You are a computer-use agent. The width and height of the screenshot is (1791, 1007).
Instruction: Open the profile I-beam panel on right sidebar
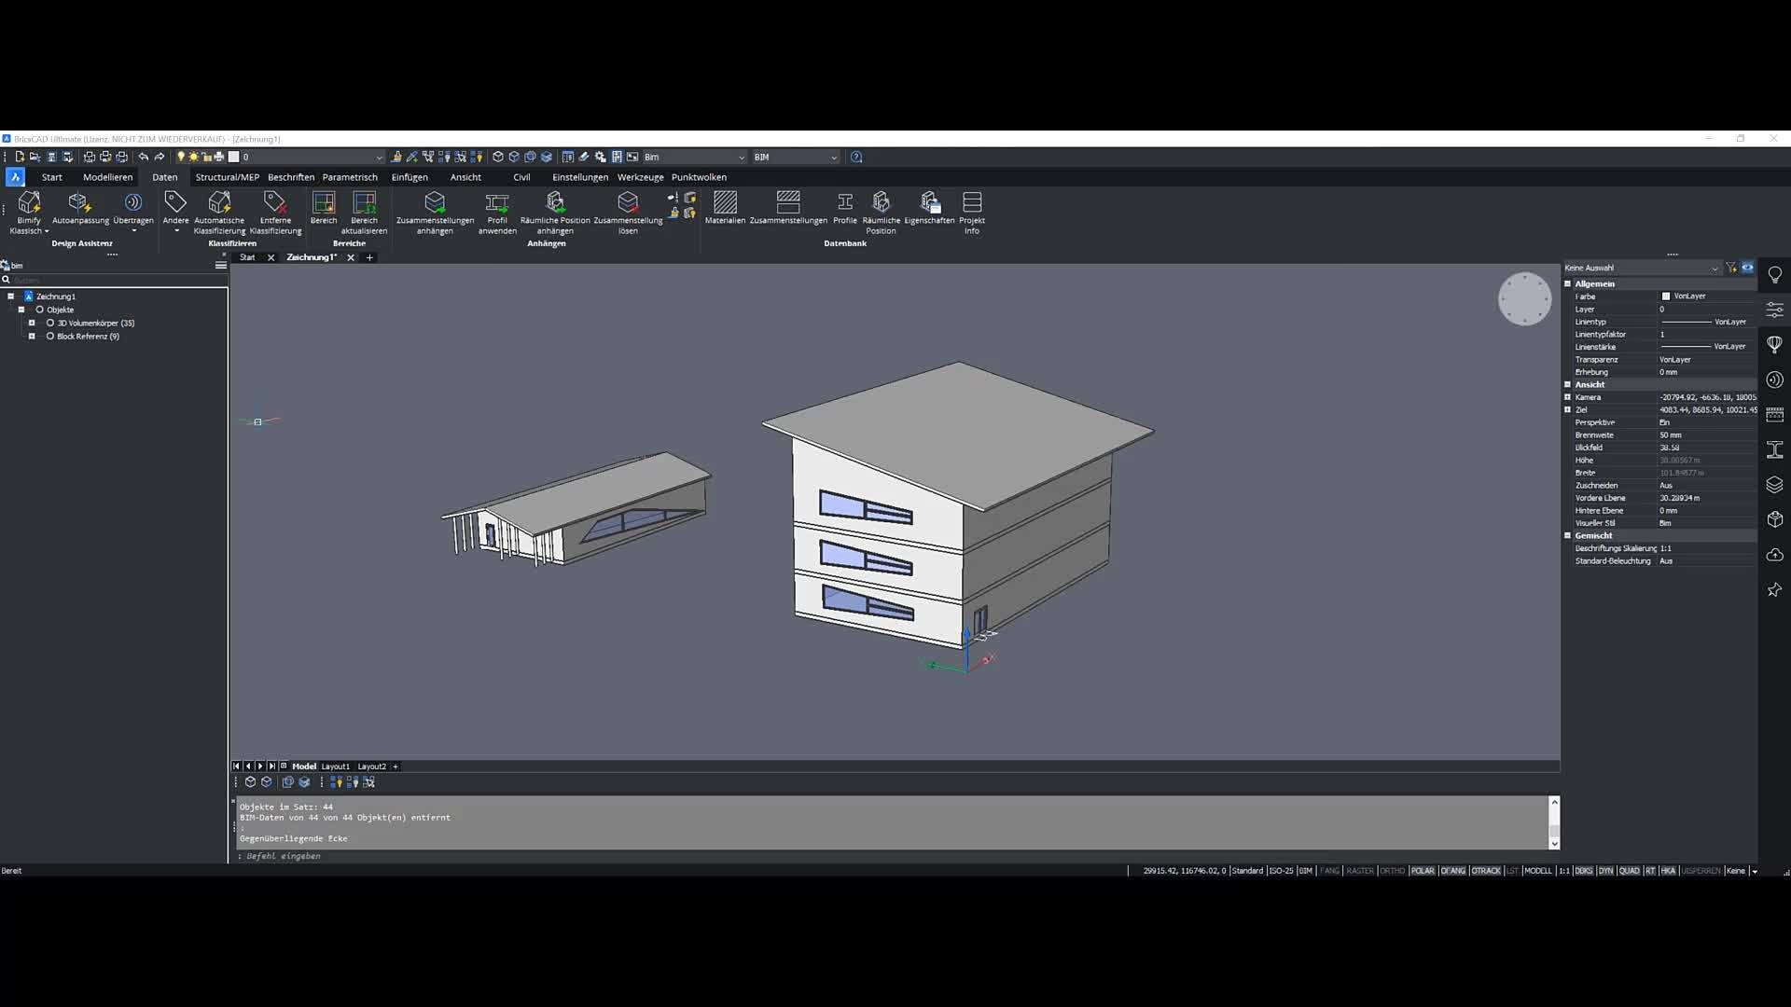point(1774,450)
